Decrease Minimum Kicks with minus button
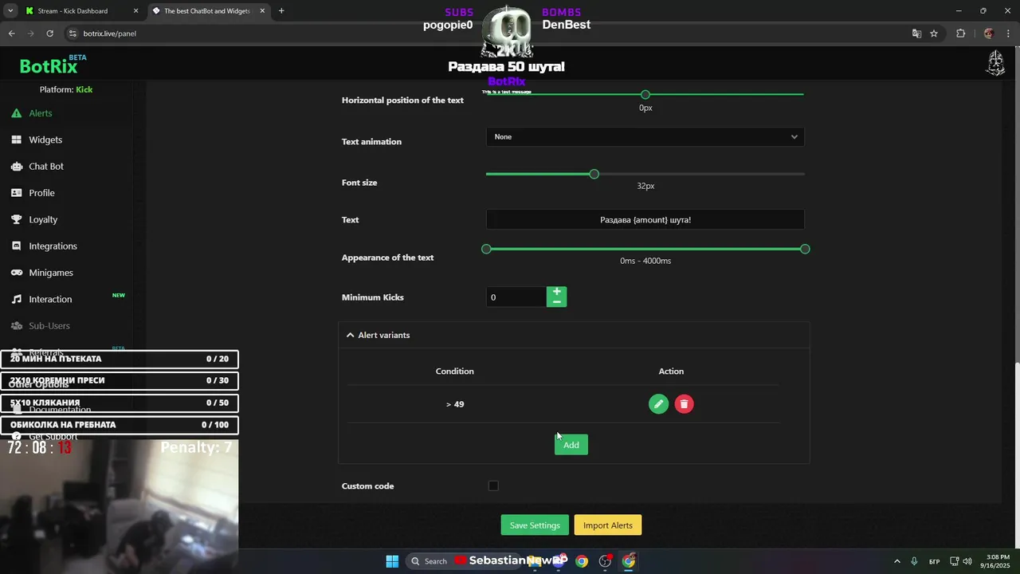The width and height of the screenshot is (1020, 574). [x=556, y=302]
